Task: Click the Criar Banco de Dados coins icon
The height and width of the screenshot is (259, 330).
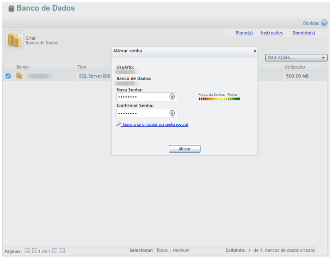Action: [14, 40]
